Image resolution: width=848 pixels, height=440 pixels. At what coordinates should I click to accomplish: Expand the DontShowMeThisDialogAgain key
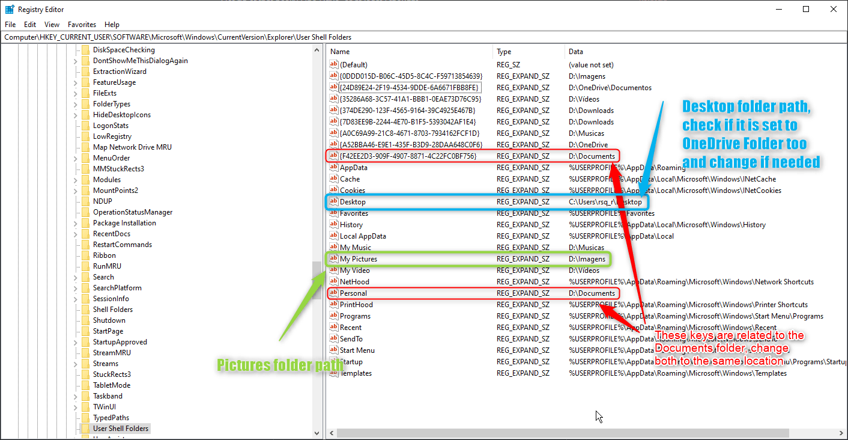click(x=76, y=61)
